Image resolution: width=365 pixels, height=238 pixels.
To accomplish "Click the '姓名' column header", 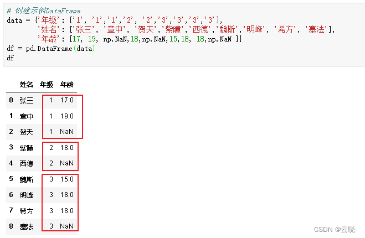I will click(26, 85).
